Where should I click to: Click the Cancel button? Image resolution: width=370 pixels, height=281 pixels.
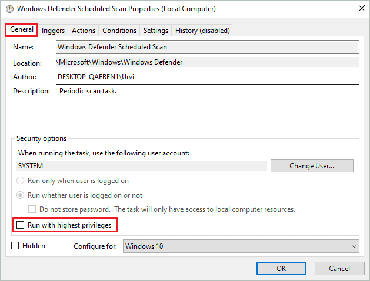point(339,268)
